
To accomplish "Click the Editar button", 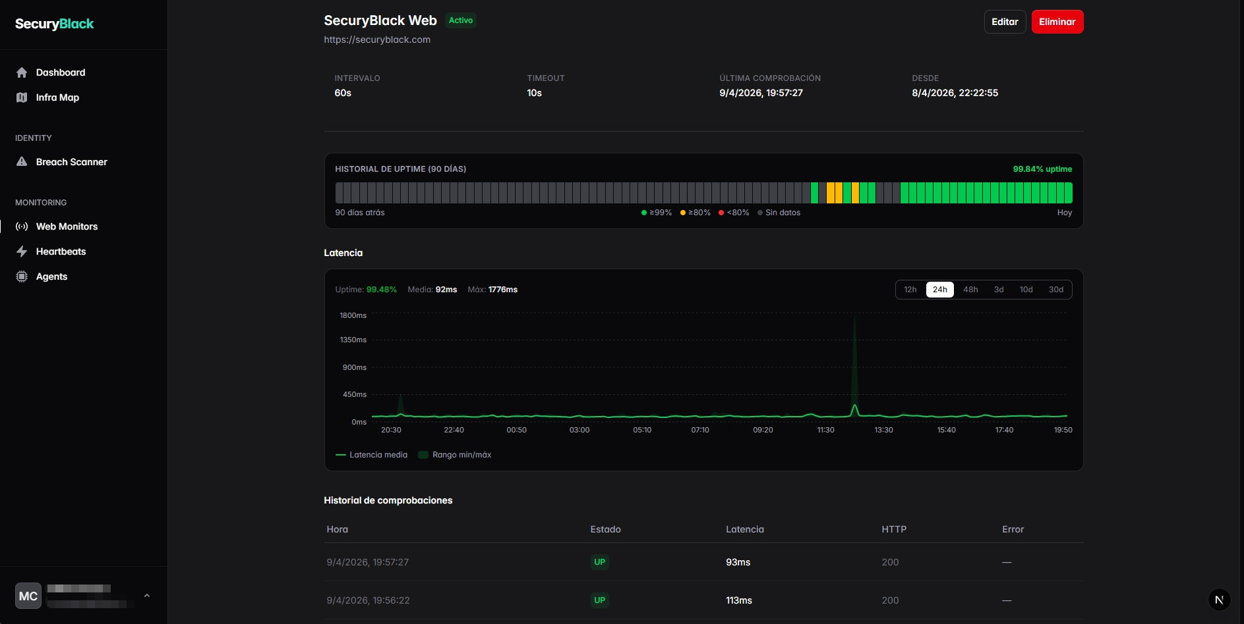I will click(x=1005, y=22).
